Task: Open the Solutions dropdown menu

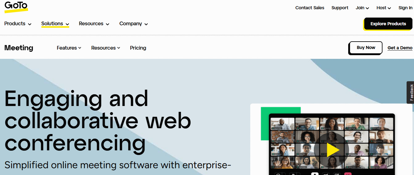Action: [55, 24]
